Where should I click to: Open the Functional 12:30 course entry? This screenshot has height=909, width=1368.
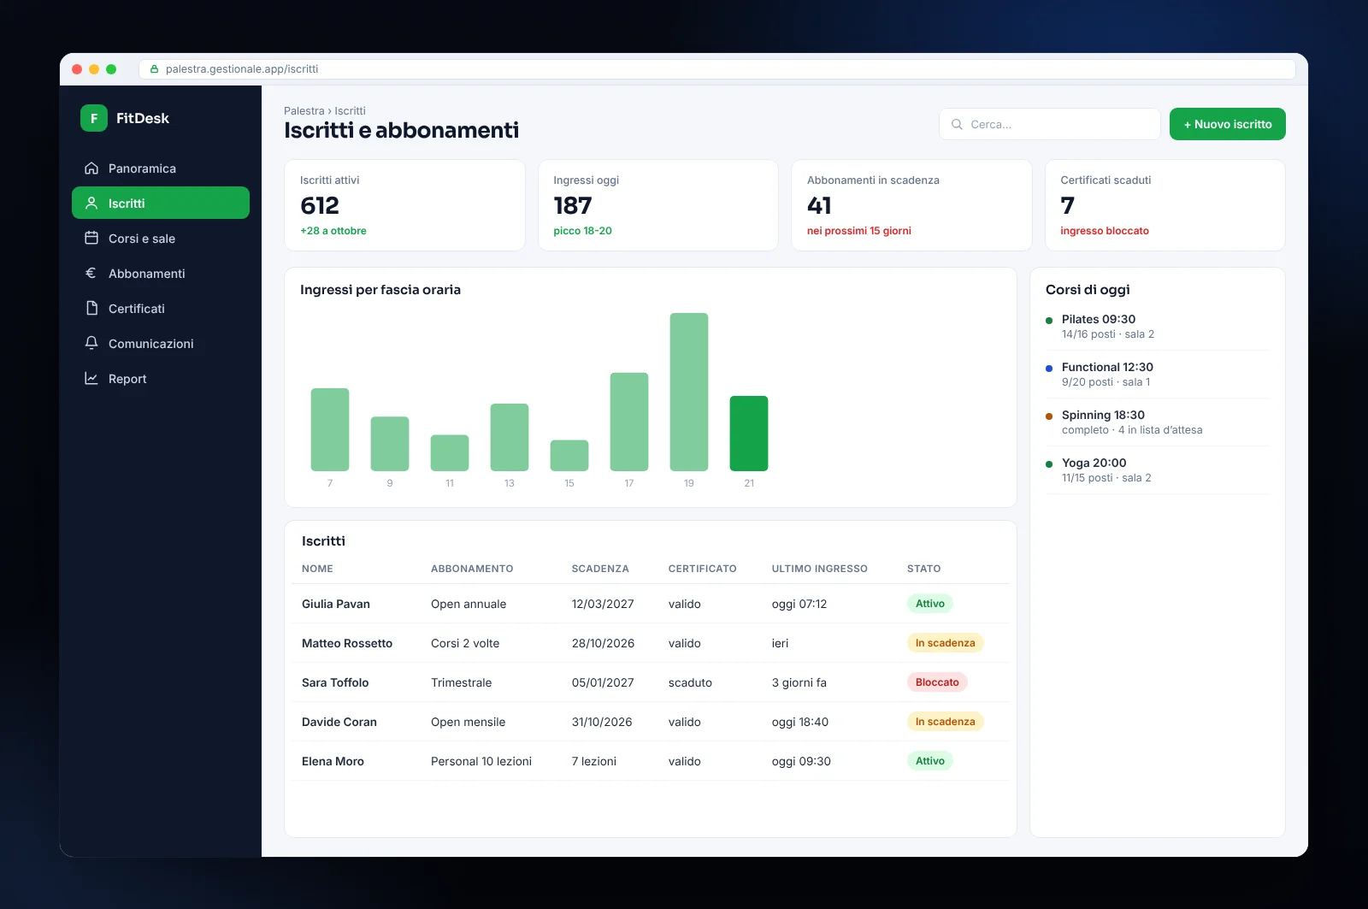[x=1158, y=375]
